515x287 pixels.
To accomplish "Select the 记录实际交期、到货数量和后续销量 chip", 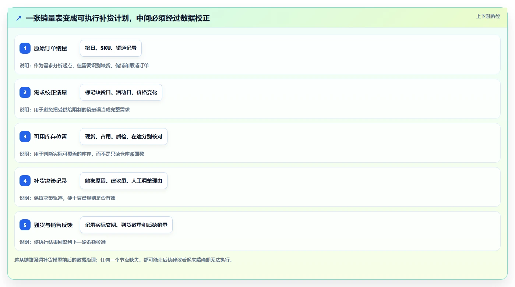I will coord(126,225).
